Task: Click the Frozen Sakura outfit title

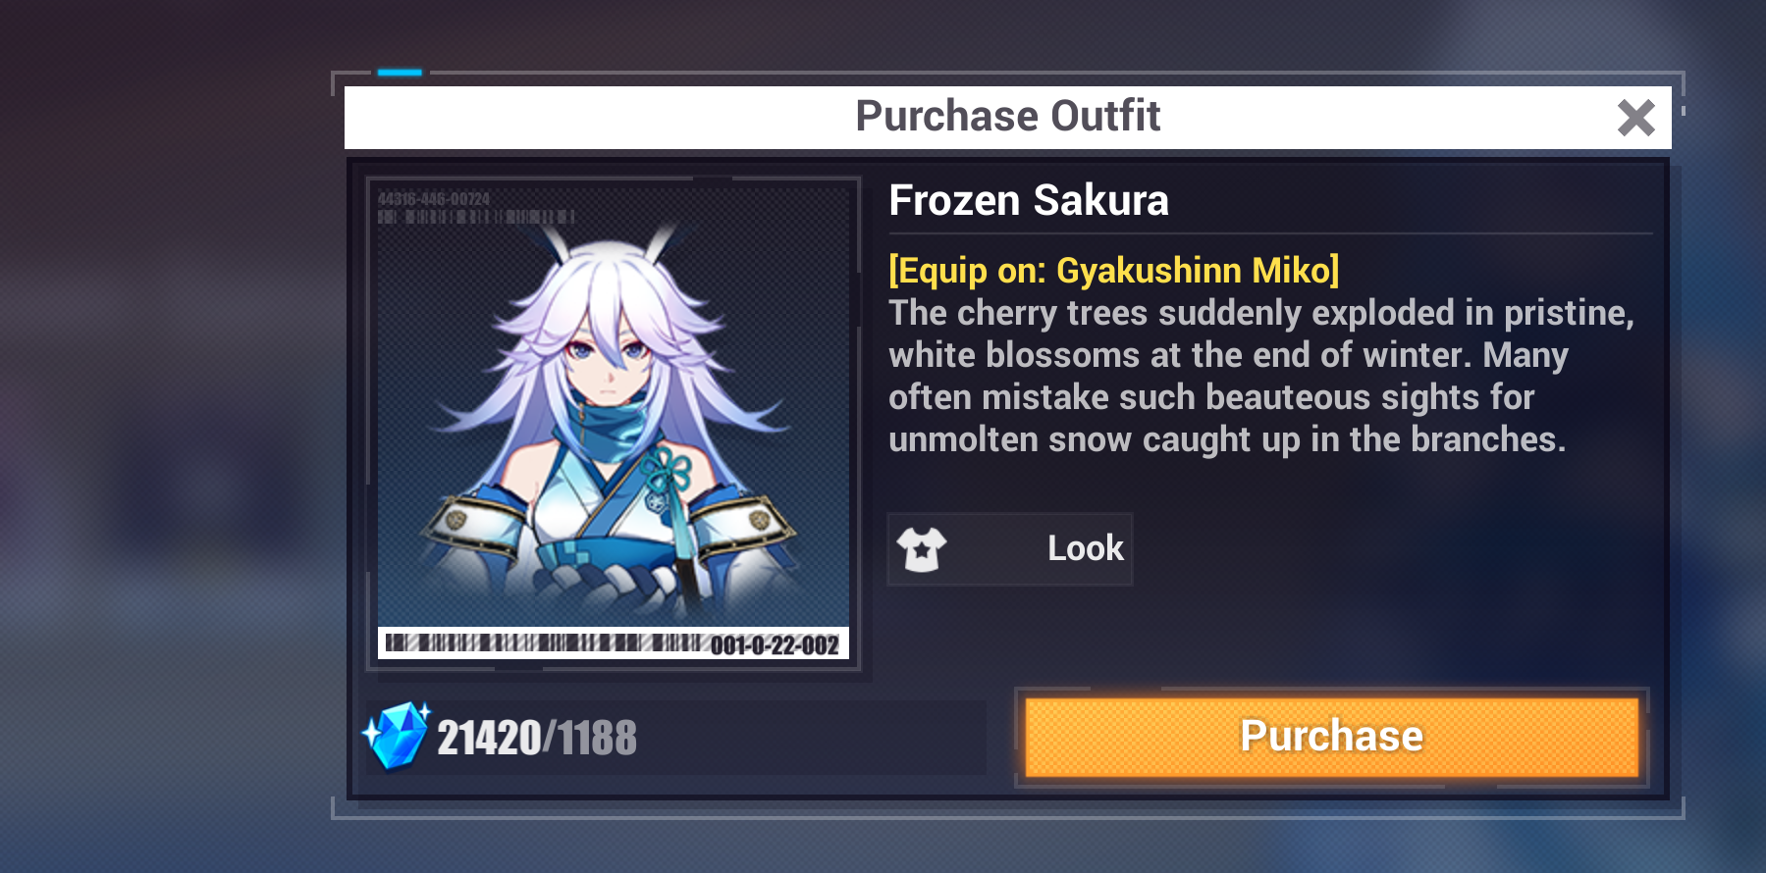Action: click(1029, 200)
